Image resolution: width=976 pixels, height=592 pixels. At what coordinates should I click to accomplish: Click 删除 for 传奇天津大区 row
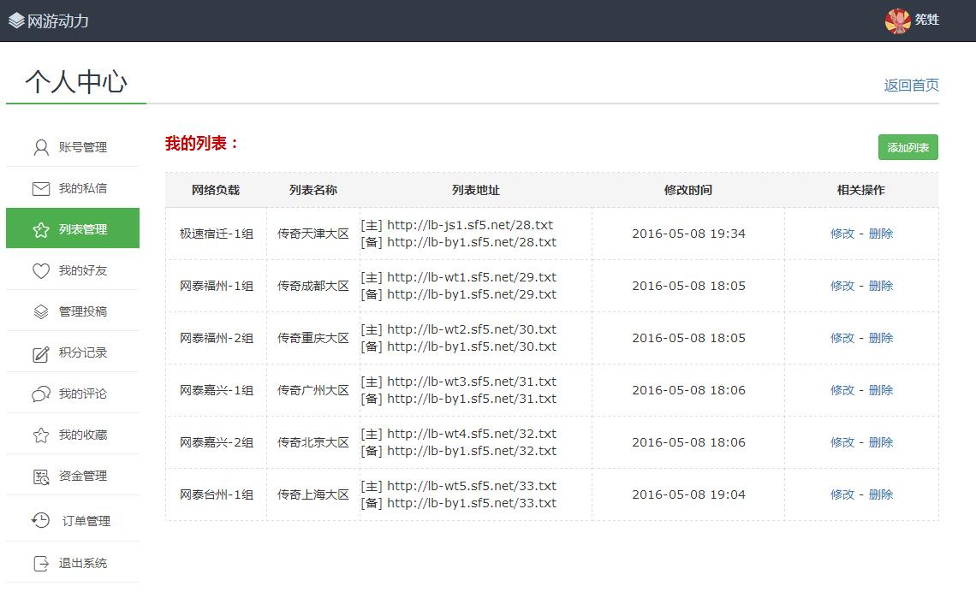(881, 234)
